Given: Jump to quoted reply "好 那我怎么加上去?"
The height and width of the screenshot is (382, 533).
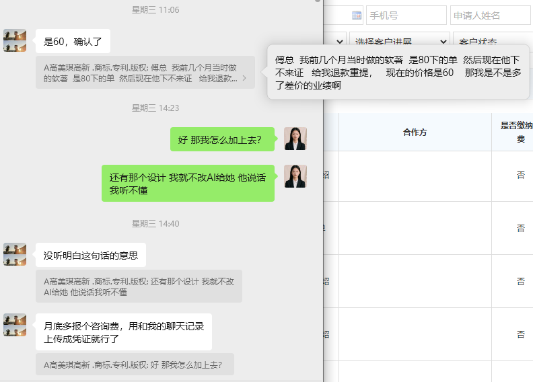Looking at the screenshot, I should pos(135,365).
